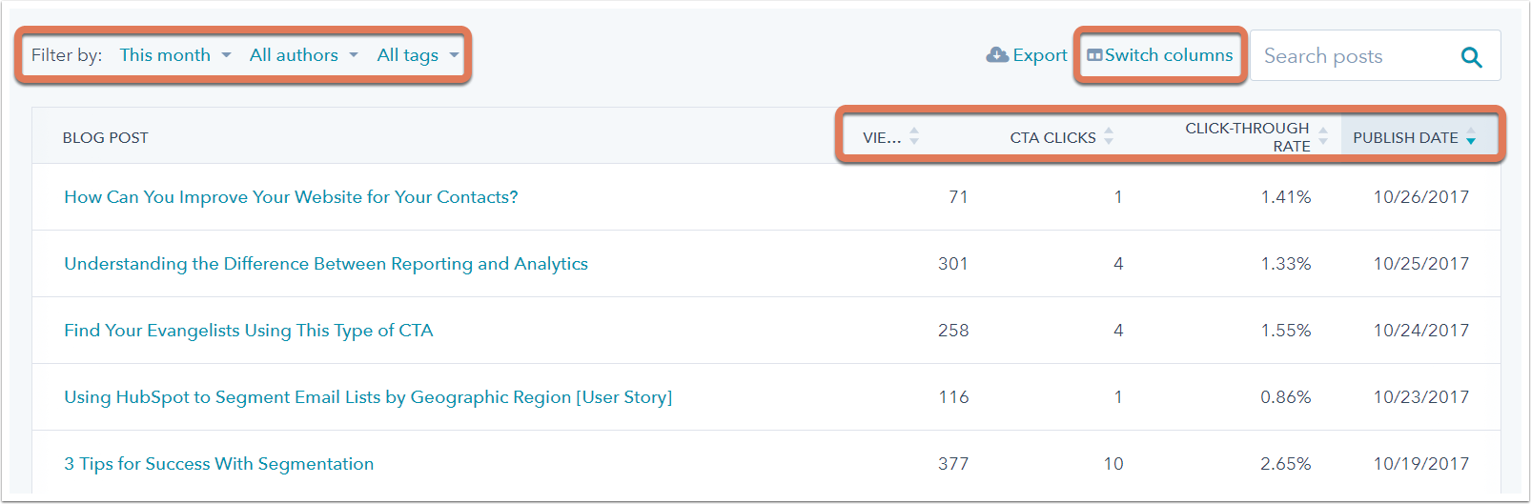Click the CTA Clicks sort arrows icon
The width and height of the screenshot is (1531, 504).
1109,136
